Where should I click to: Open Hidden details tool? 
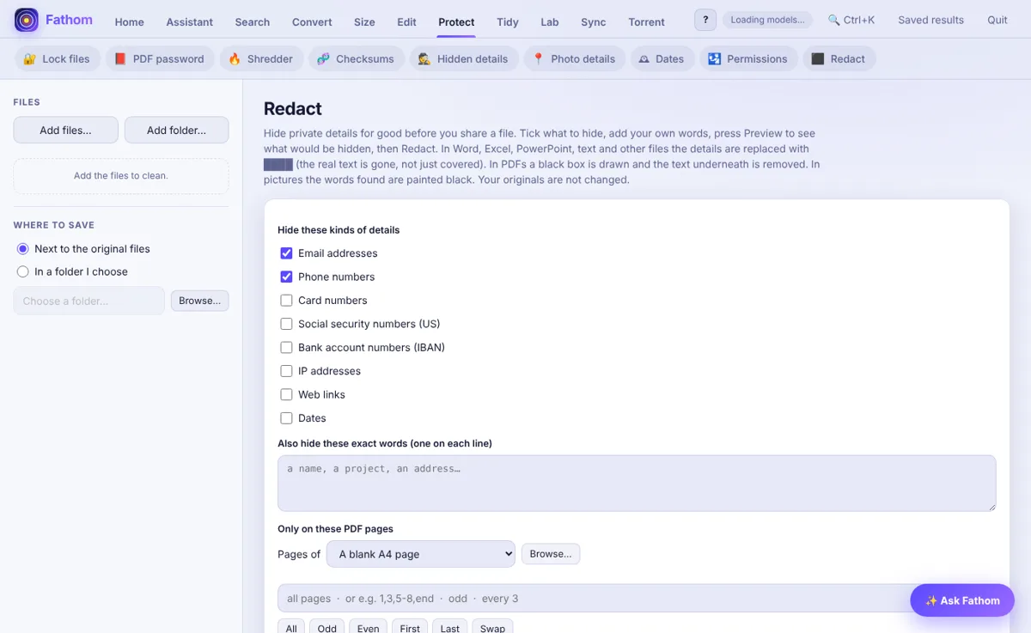[x=463, y=59]
